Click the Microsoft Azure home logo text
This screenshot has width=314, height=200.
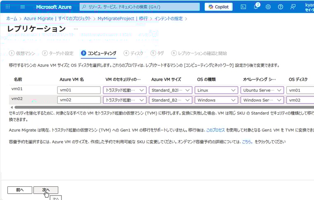pyautogui.click(x=54, y=7)
